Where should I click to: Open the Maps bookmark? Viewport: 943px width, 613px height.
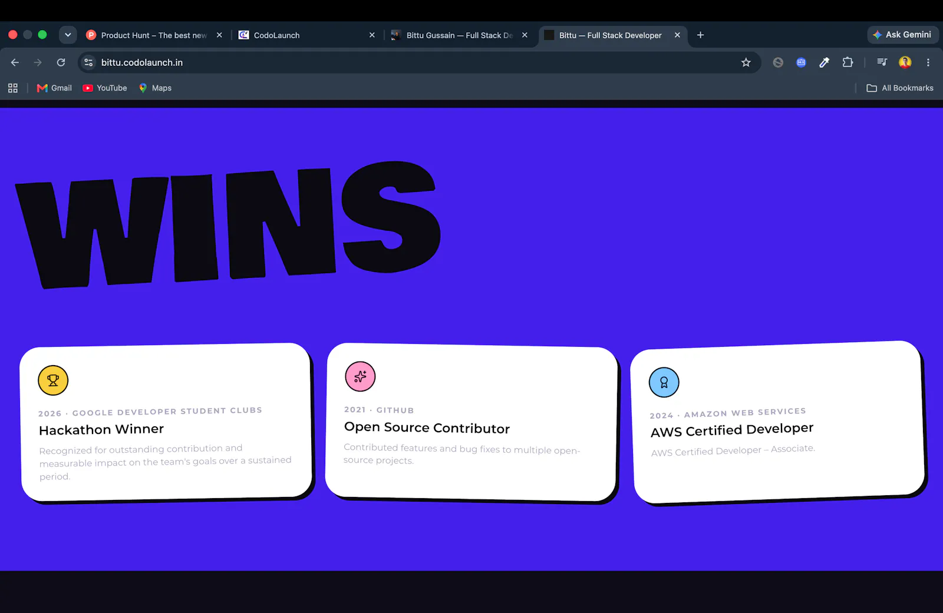coord(155,88)
